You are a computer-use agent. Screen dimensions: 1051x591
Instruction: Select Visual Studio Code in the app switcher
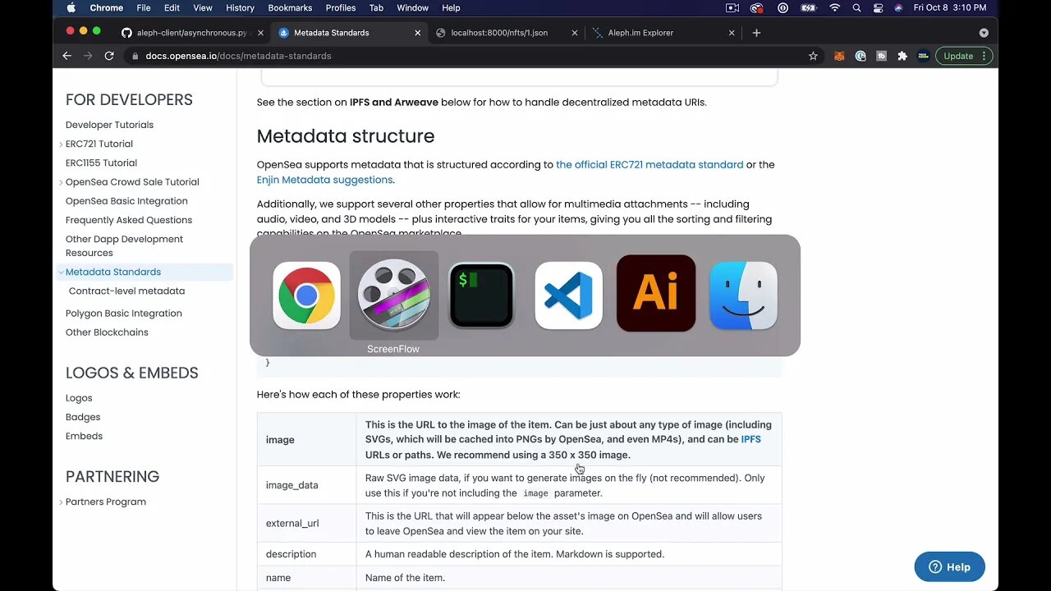pyautogui.click(x=568, y=295)
